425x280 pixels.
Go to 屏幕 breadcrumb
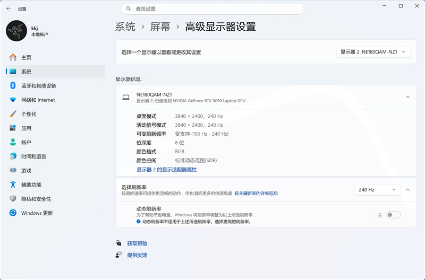point(160,27)
